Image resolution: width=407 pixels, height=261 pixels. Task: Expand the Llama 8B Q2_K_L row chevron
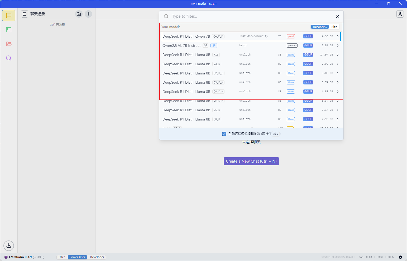pos(338,73)
